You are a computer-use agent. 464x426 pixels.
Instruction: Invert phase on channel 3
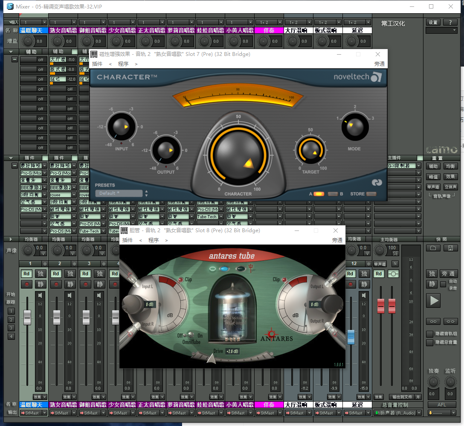tap(102, 253)
